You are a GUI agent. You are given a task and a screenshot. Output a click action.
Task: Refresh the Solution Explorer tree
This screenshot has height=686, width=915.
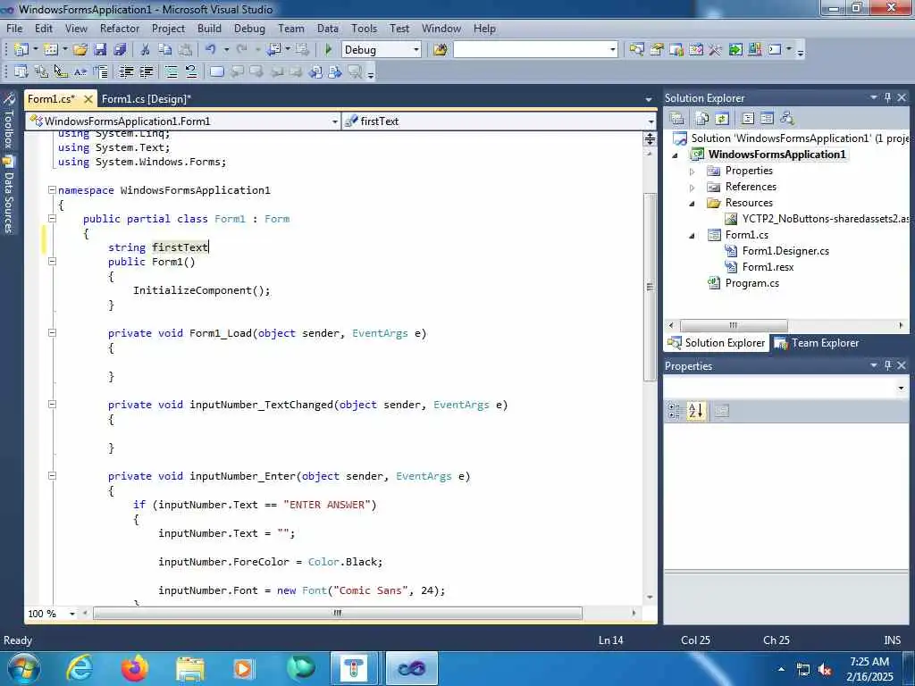pyautogui.click(x=722, y=119)
